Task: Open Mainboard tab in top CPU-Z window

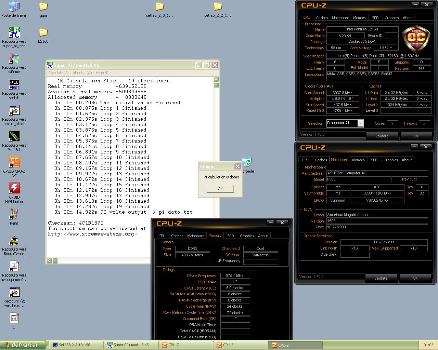Action: [x=340, y=18]
